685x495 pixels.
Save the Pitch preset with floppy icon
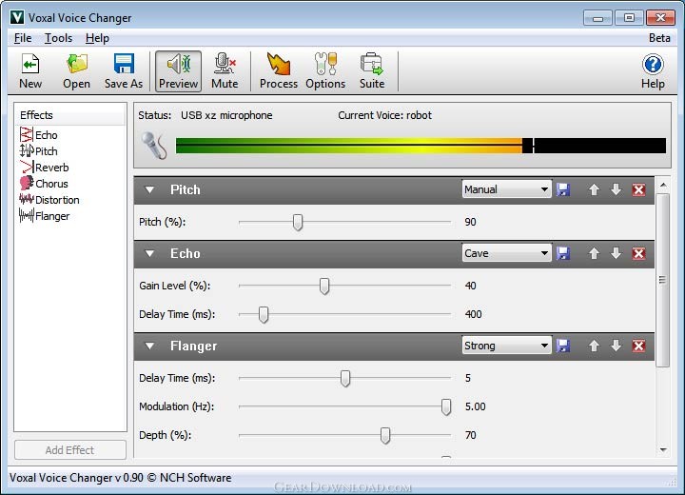pos(563,189)
